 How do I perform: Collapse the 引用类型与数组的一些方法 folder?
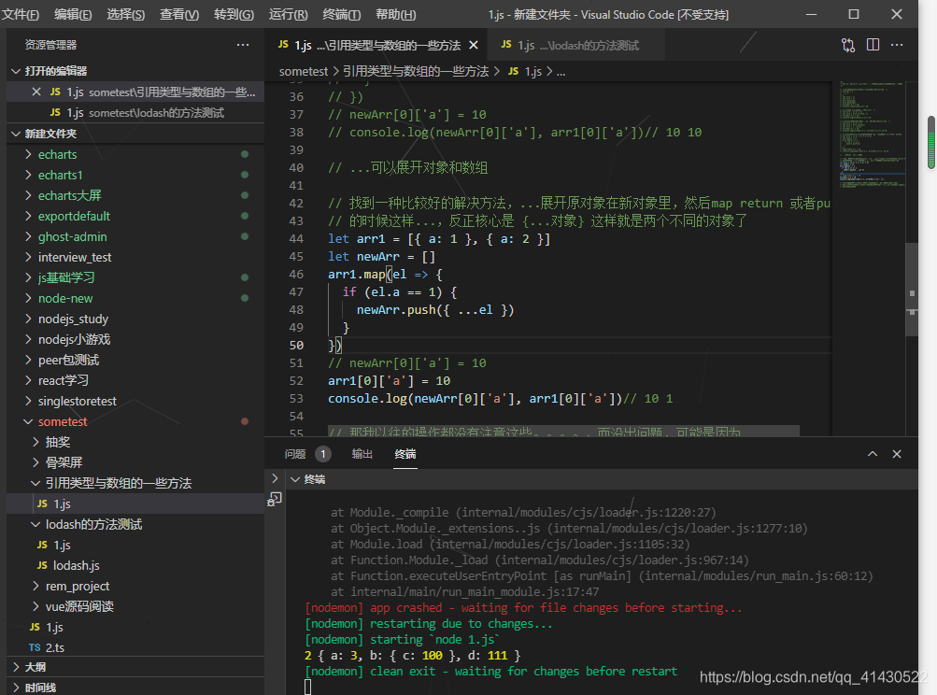click(x=135, y=484)
